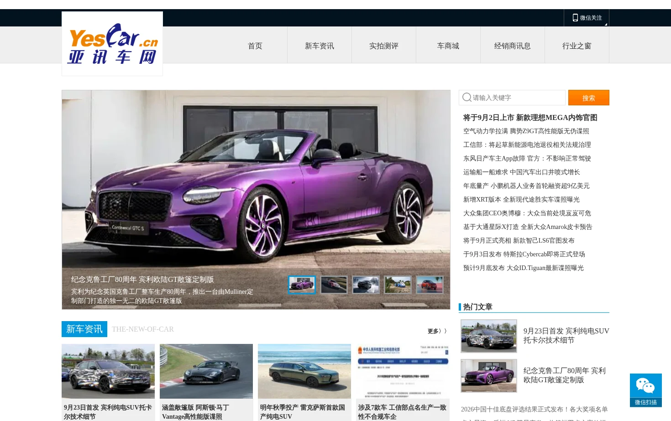Viewport: 671px width, 421px height.
Task: Click the orange 搜索 button
Action: pos(589,98)
